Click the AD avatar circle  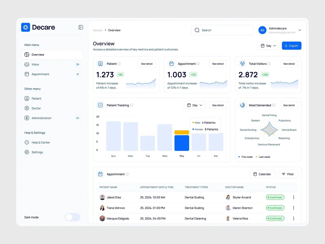tap(262, 30)
